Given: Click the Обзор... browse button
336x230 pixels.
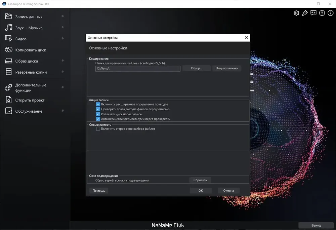Looking at the screenshot, I should coord(197,68).
